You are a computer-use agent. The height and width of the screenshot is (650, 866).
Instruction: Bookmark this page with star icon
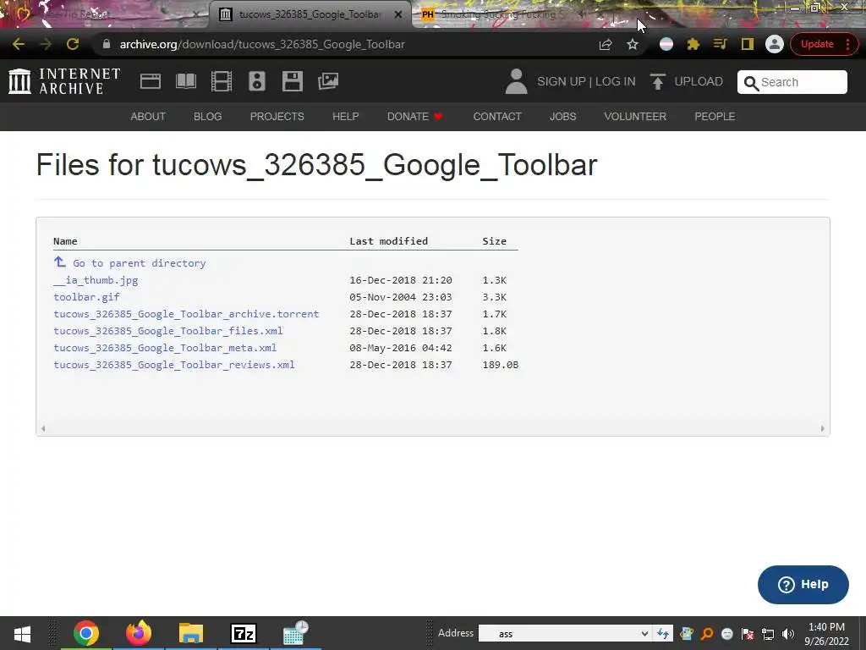(633, 44)
